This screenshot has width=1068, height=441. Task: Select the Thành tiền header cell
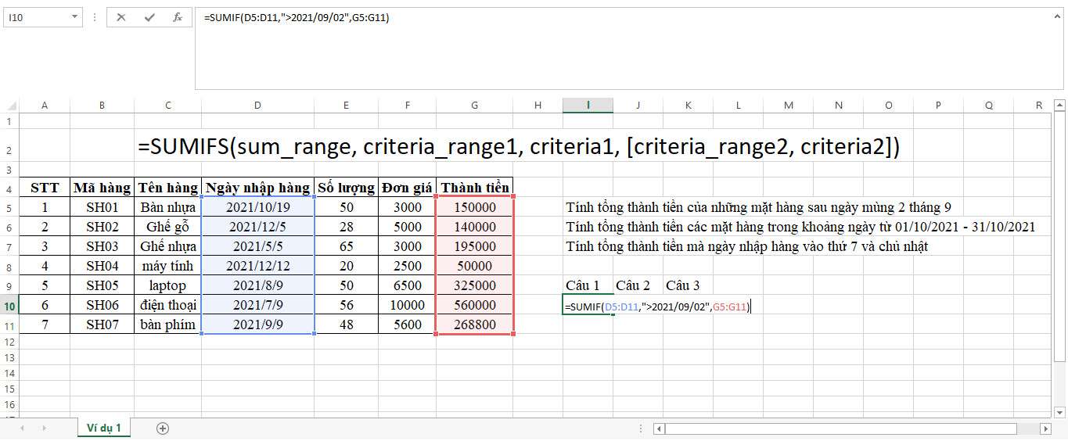click(475, 188)
